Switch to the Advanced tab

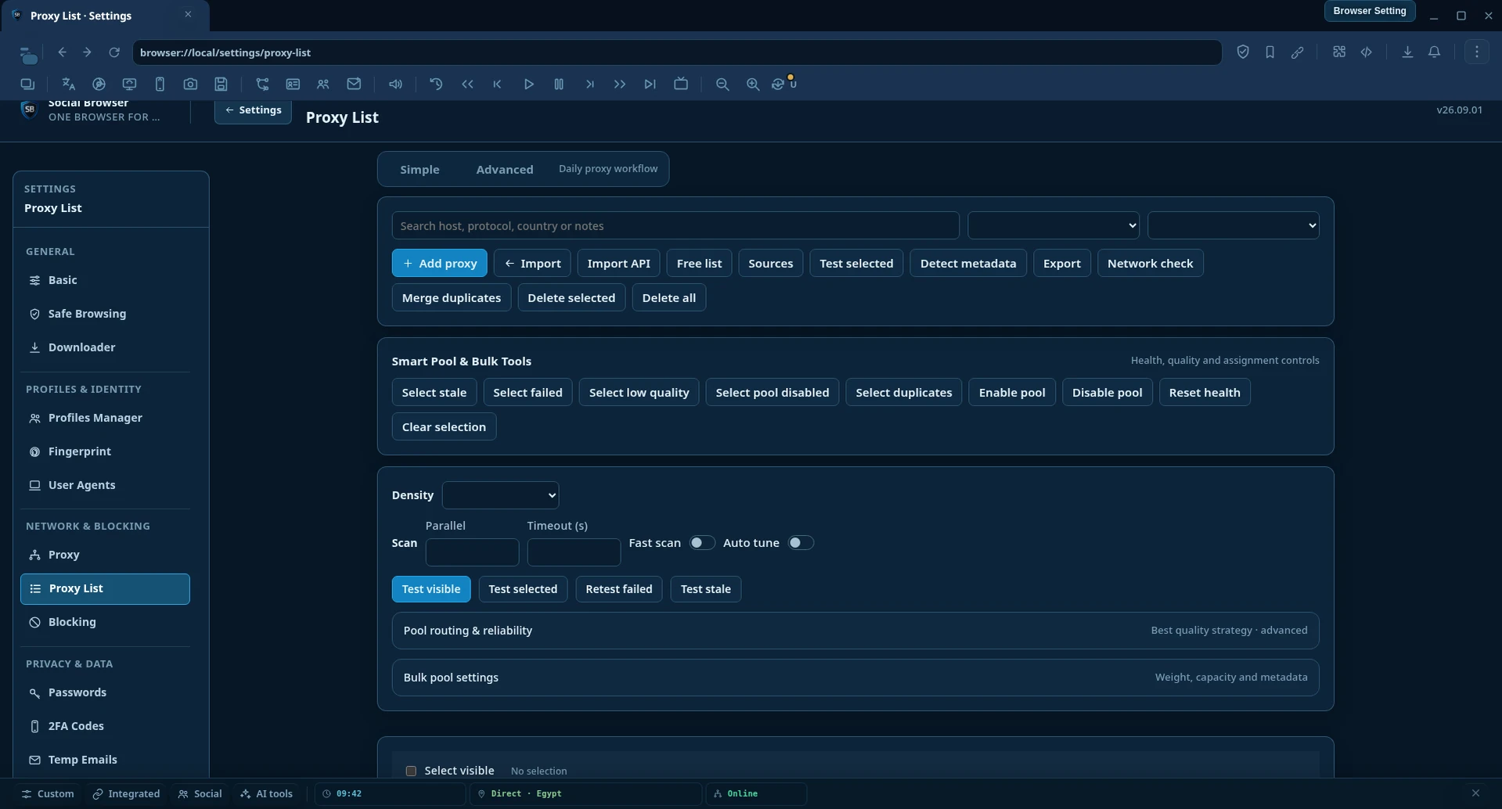(x=505, y=169)
